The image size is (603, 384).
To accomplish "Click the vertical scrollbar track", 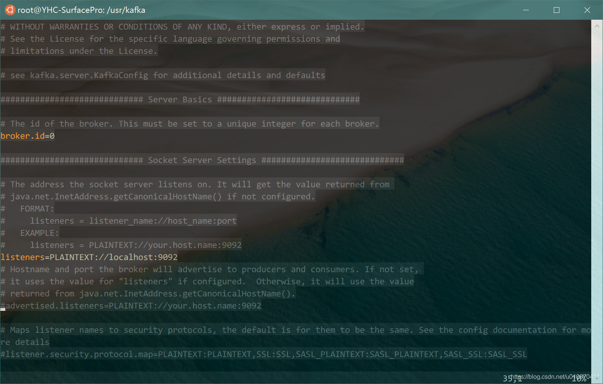I will (x=597, y=201).
